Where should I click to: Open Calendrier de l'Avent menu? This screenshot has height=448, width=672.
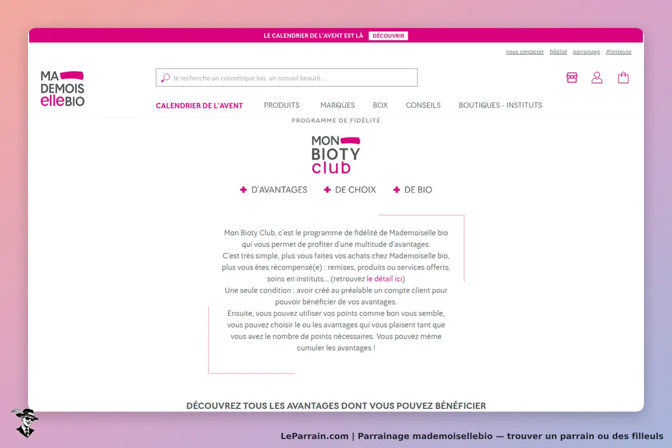[x=199, y=105]
